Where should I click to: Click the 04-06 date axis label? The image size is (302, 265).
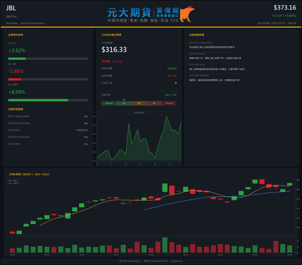click(x=12, y=255)
